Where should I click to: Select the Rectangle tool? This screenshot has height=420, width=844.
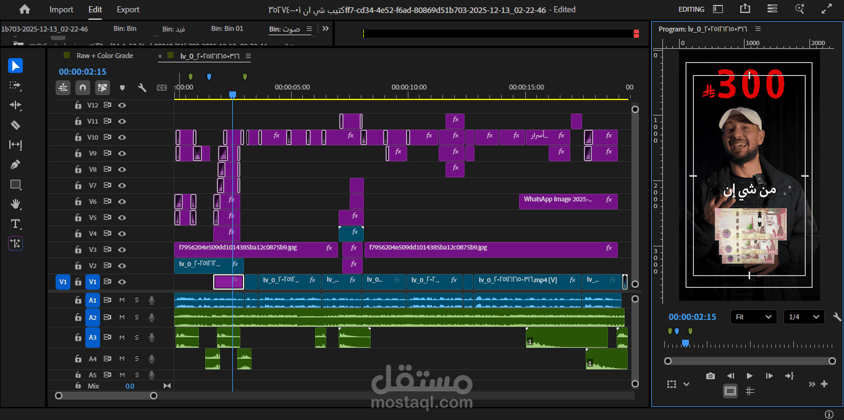click(15, 184)
